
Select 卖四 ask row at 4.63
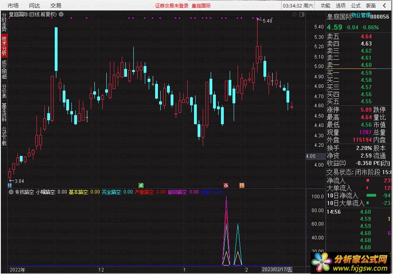coord(359,44)
